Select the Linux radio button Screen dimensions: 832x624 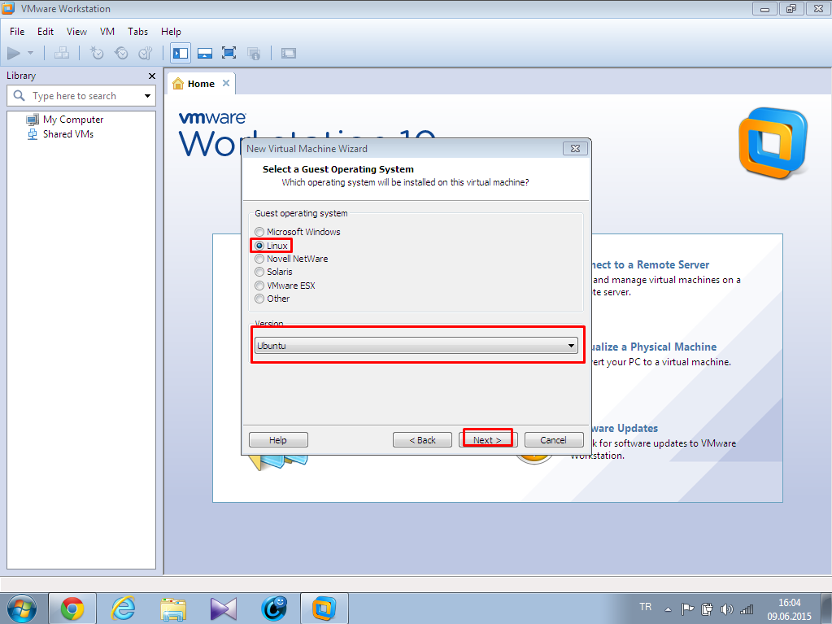[x=259, y=246]
